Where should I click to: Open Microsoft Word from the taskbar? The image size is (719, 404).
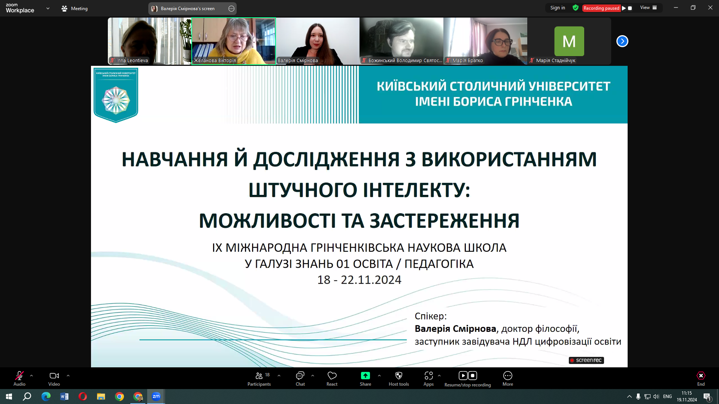pos(64,397)
